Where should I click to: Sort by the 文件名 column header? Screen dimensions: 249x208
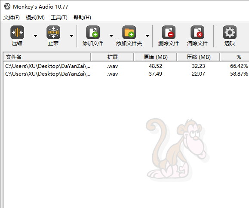[47, 57]
